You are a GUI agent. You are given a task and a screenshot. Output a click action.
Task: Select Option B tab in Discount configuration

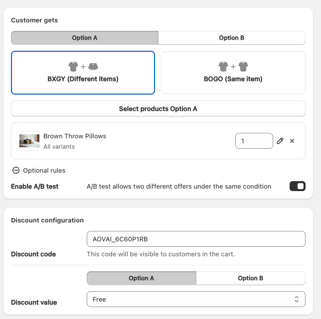coord(250,278)
